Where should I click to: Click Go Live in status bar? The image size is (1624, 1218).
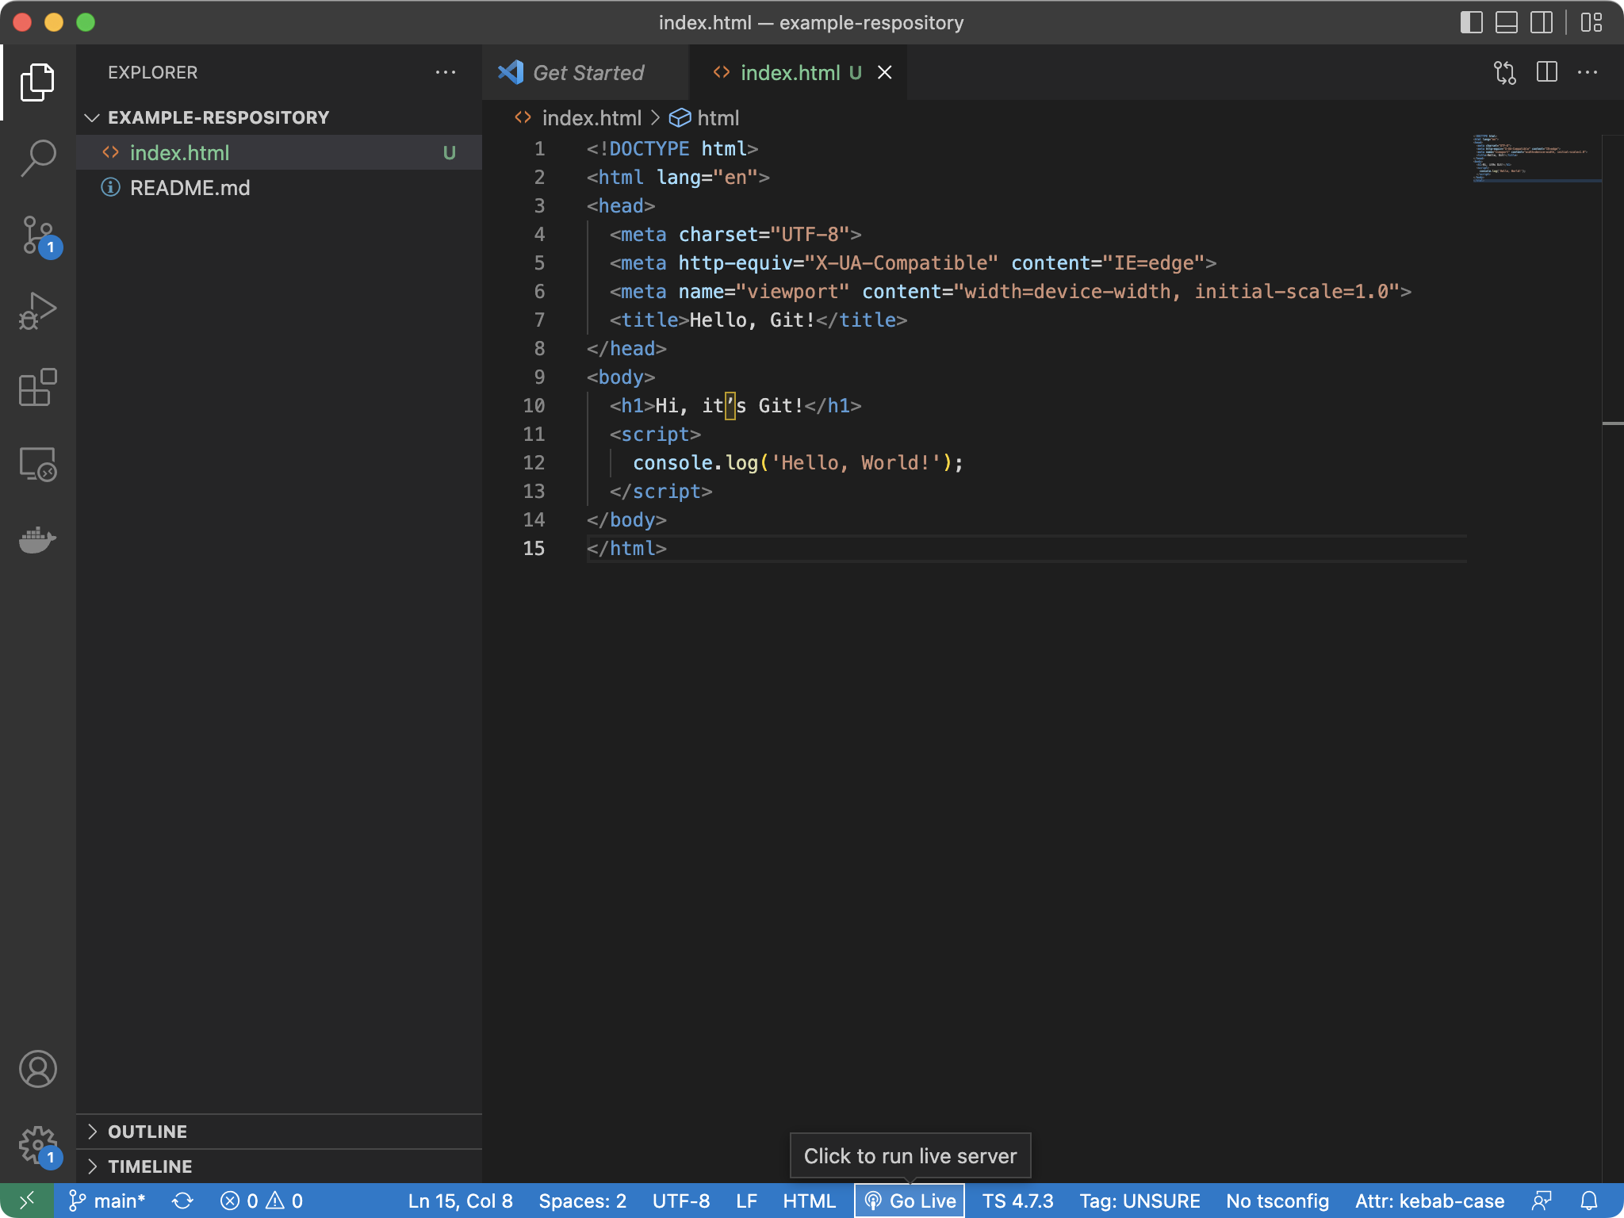point(910,1201)
